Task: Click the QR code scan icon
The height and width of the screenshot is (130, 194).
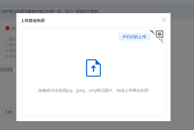Action: [x=159, y=35]
